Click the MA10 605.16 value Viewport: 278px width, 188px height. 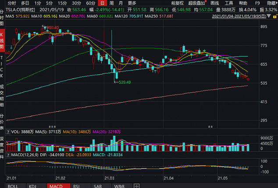point(44,16)
